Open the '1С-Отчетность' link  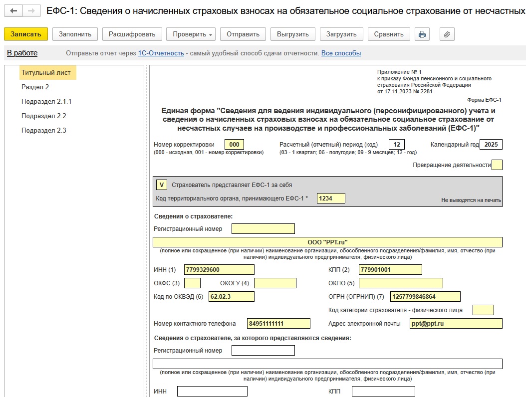pos(161,53)
